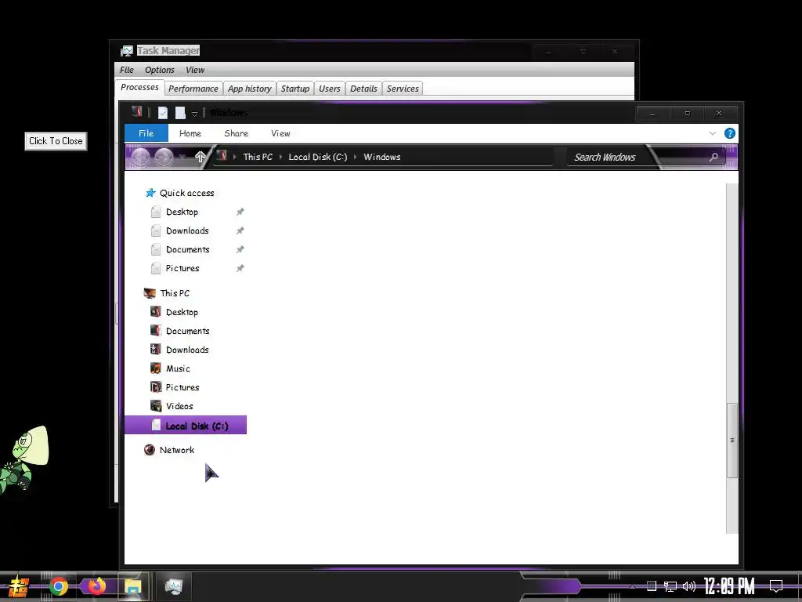
Task: Select Desktop under This PC
Action: [182, 312]
